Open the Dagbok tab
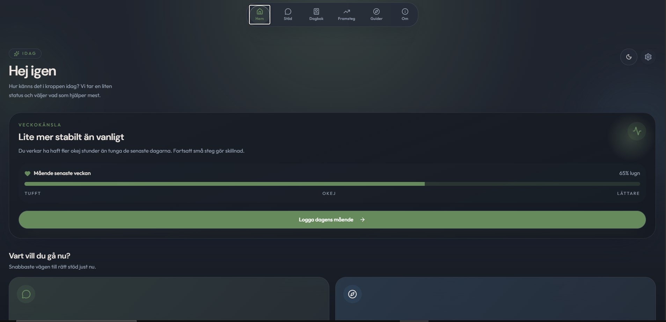 click(x=316, y=15)
